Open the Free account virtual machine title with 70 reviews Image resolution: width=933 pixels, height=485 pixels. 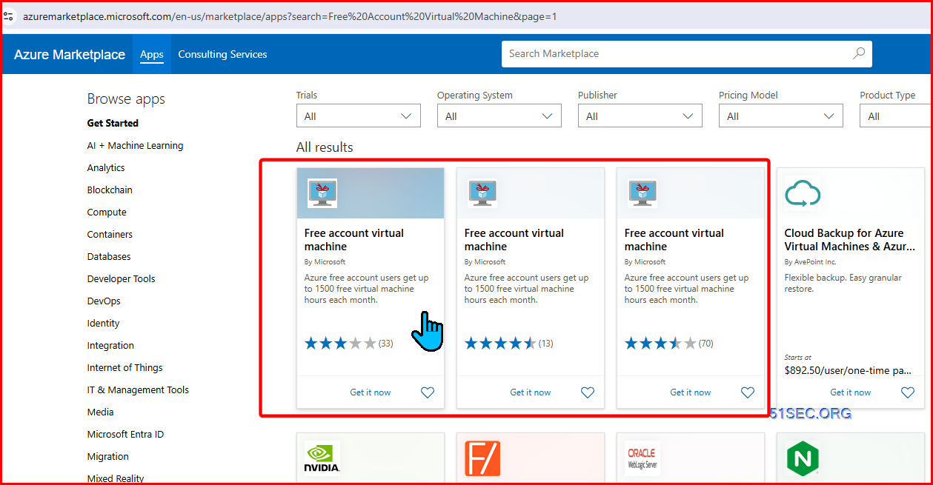pos(674,239)
